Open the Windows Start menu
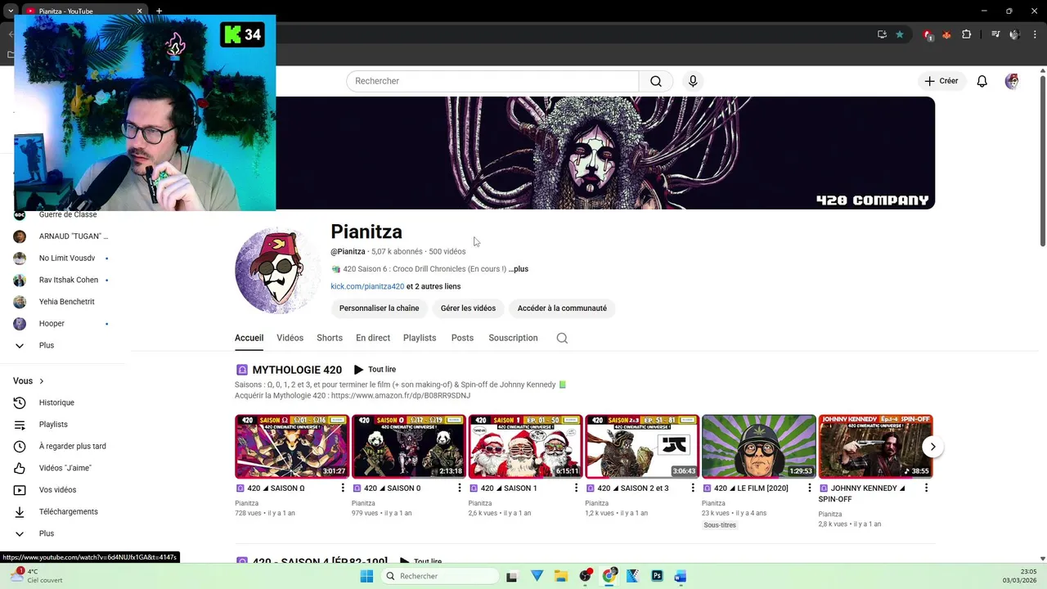This screenshot has width=1047, height=589. (x=366, y=576)
